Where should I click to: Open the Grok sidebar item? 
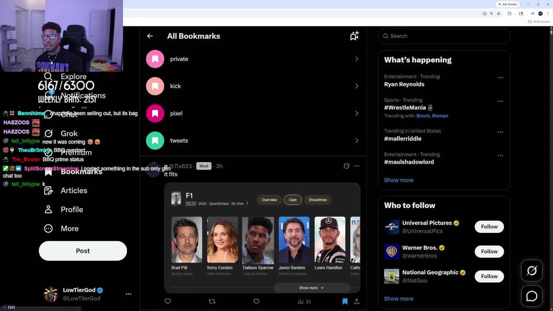coord(61,134)
